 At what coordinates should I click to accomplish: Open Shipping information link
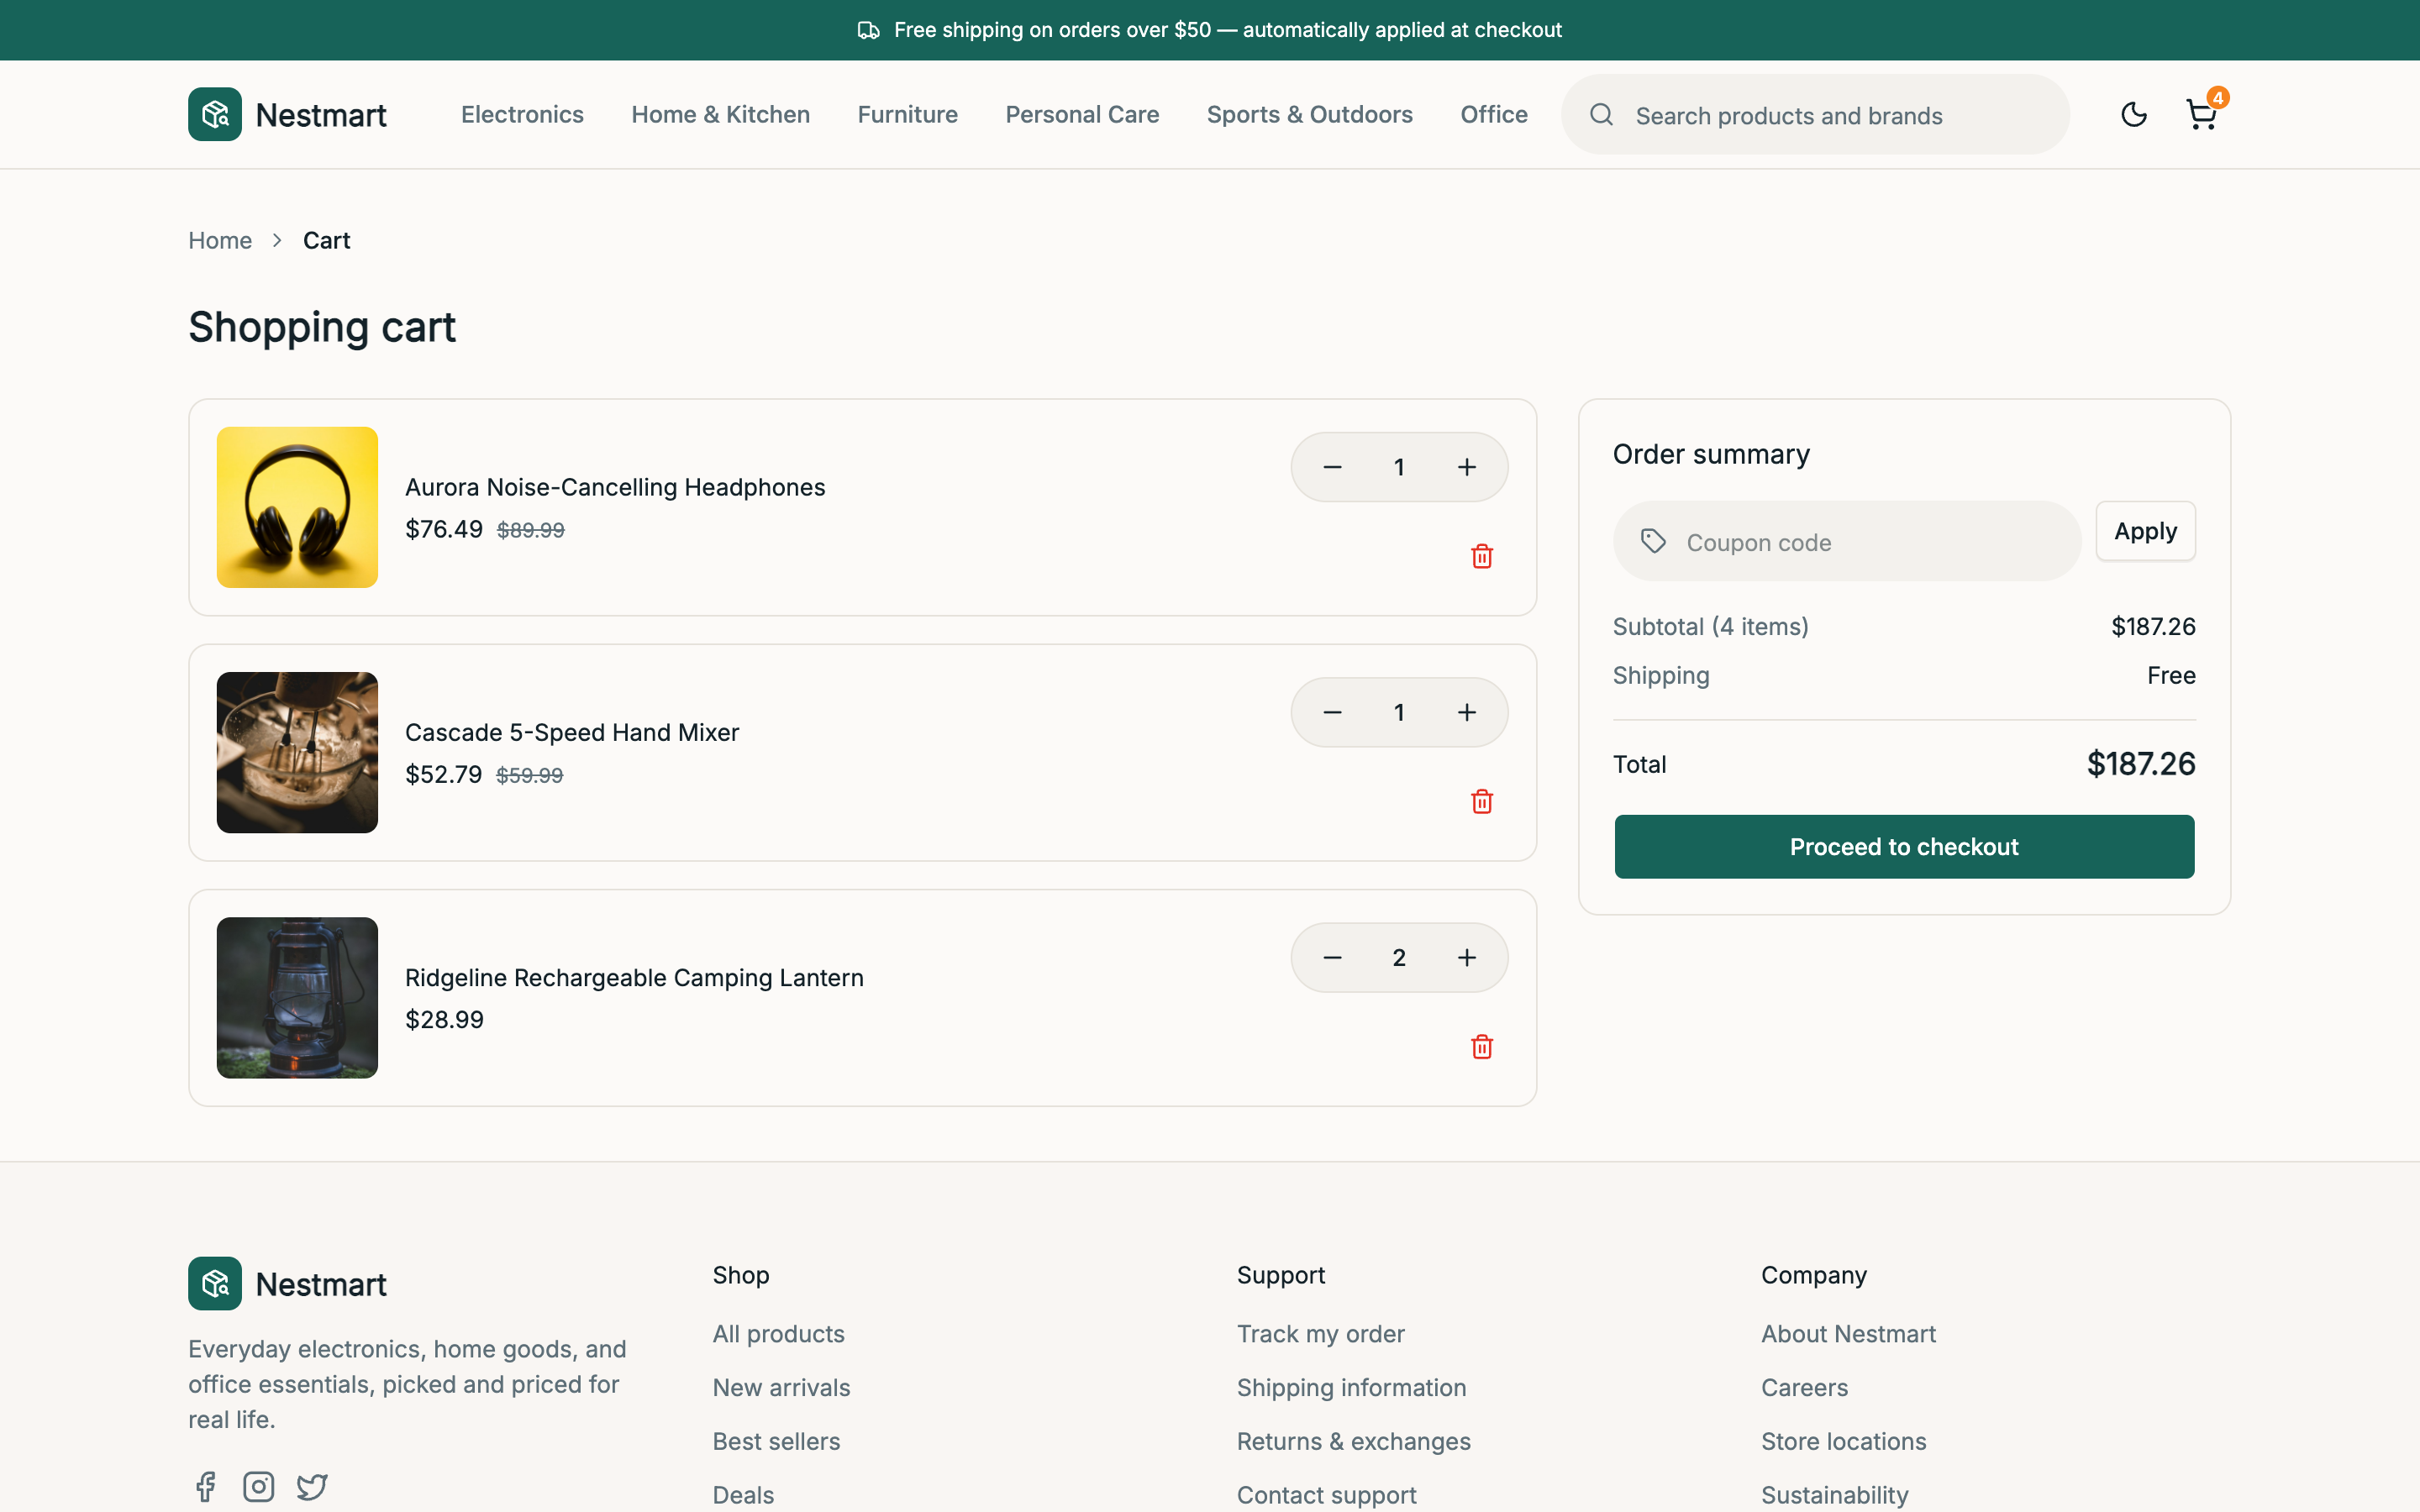click(x=1351, y=1387)
